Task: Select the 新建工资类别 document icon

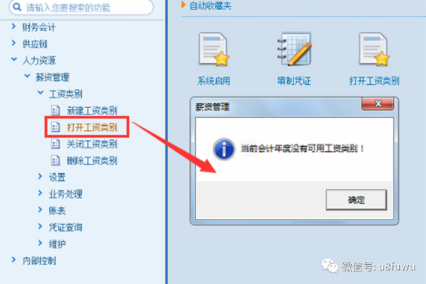Action: (x=55, y=110)
